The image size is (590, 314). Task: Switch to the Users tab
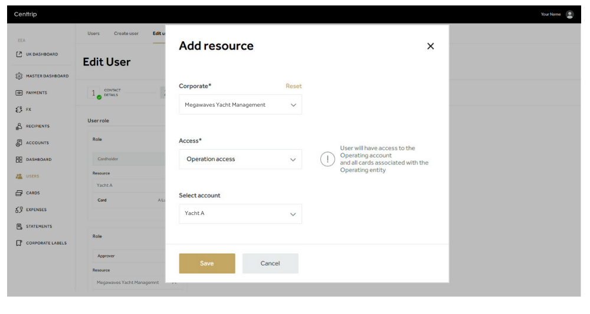(x=93, y=34)
